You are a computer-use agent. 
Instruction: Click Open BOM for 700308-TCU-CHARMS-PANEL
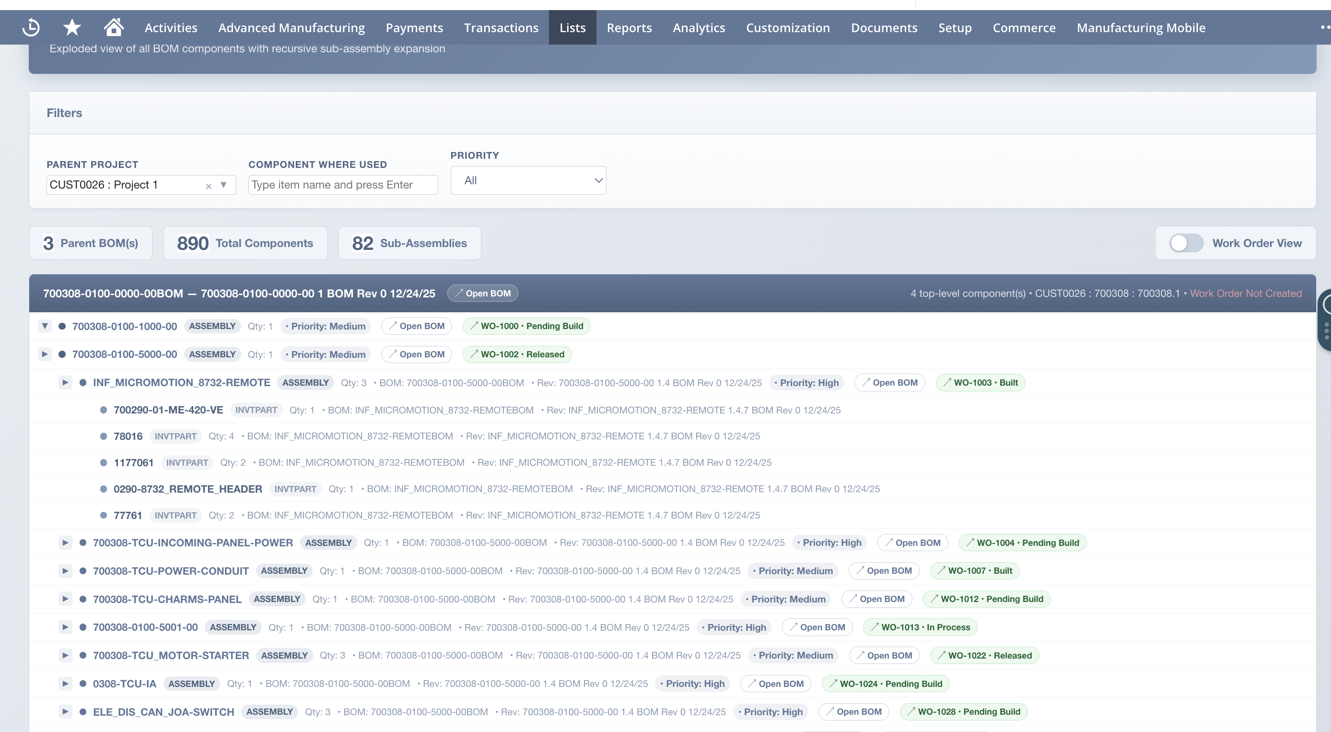point(876,599)
